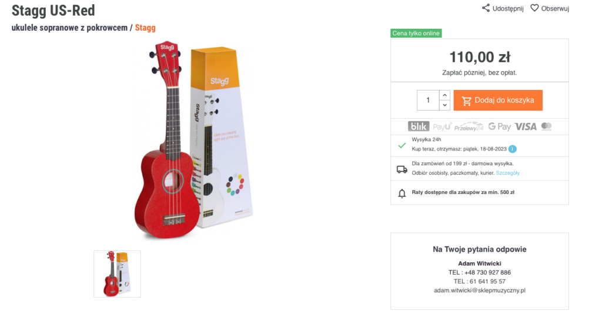Image resolution: width=602 pixels, height=331 pixels.
Task: Open the Szczegóły delivery details link
Action: 507,173
